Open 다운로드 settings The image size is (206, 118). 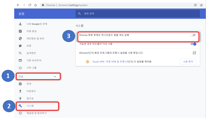[x=31, y=91]
